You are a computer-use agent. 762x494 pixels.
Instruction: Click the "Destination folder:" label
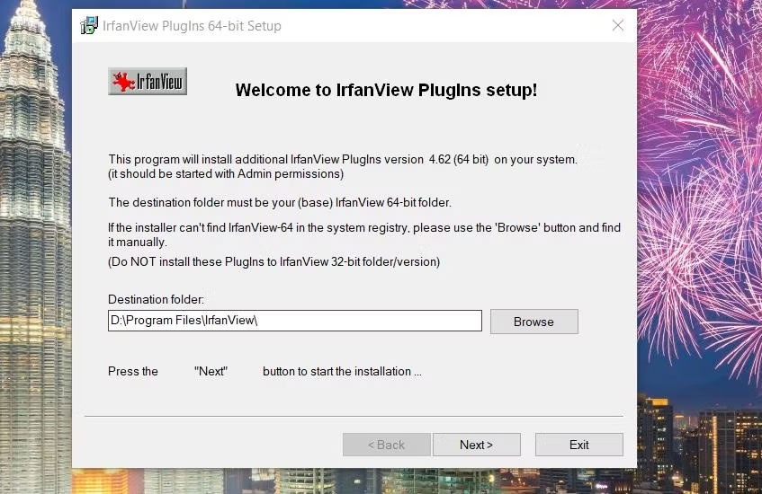point(157,299)
